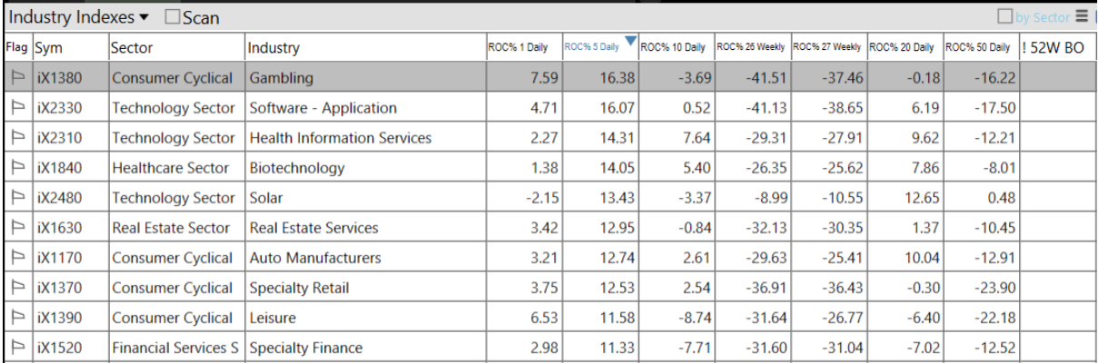
Task: Flag the iX1170 Auto Manufacturers row
Action: (x=17, y=258)
